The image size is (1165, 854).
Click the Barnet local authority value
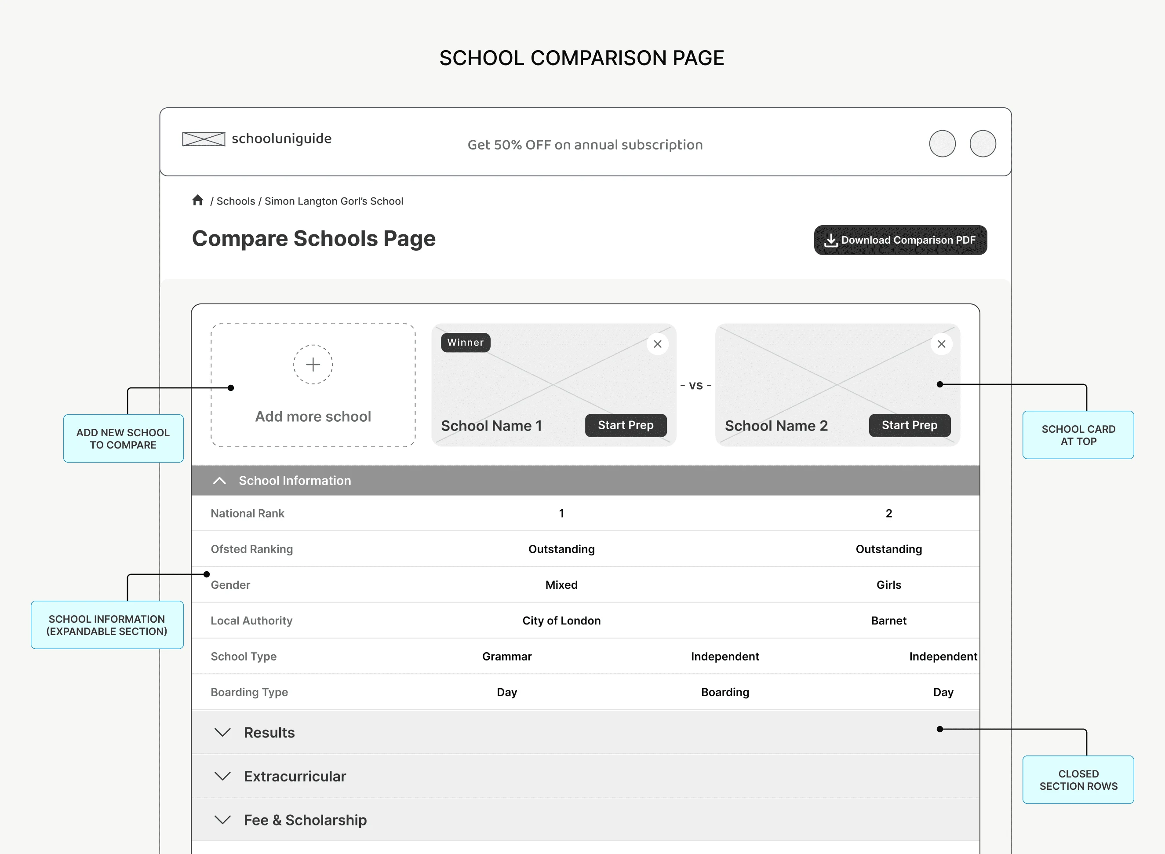[x=888, y=620]
